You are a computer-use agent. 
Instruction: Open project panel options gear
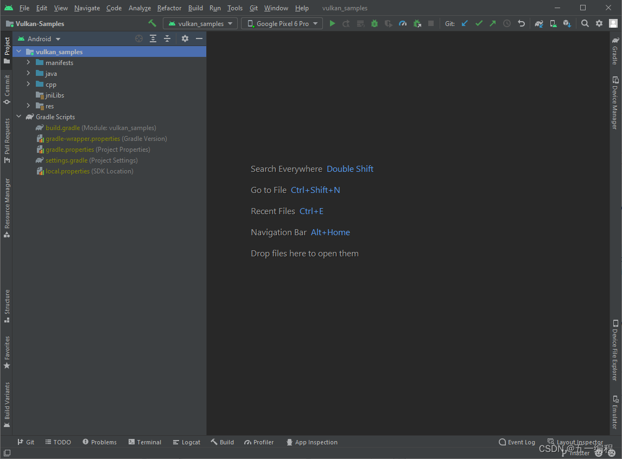coord(185,38)
